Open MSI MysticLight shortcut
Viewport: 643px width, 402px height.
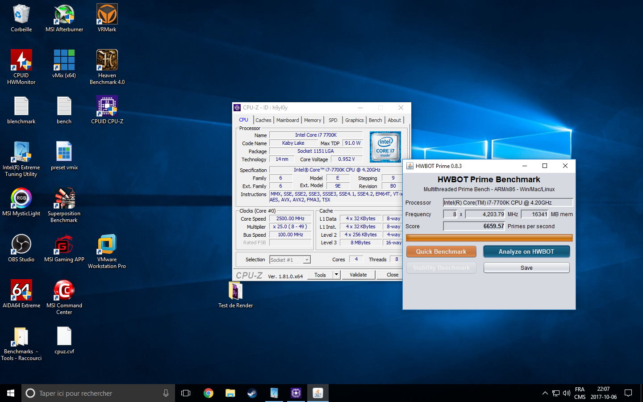[x=21, y=202]
